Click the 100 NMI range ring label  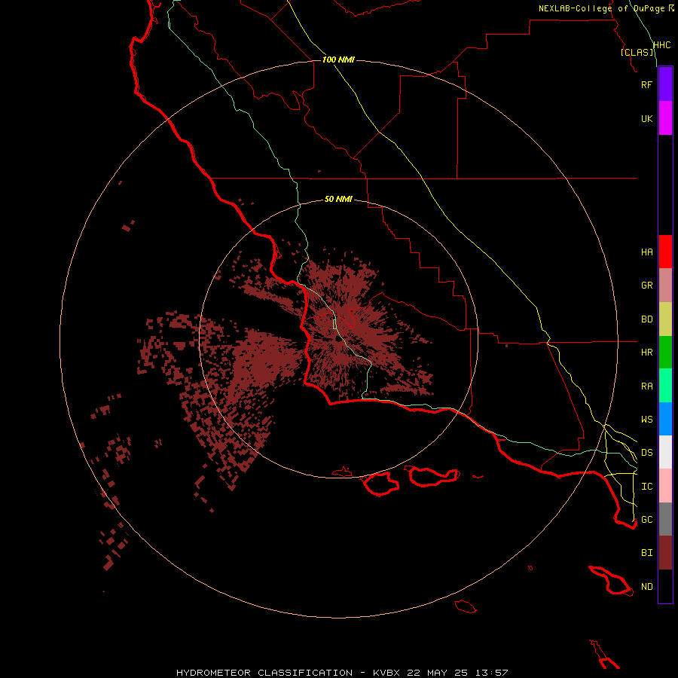(338, 60)
